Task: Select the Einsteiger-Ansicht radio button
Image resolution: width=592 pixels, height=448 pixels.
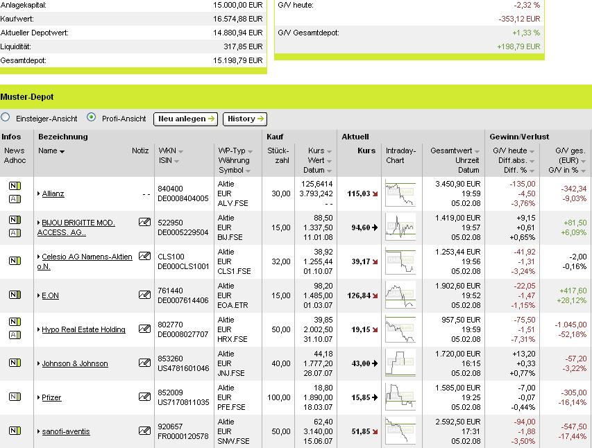Action: 6,117
